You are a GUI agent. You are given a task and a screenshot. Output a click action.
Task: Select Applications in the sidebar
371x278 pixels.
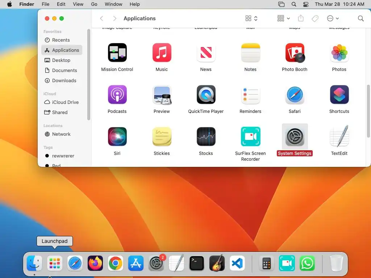pyautogui.click(x=62, y=50)
